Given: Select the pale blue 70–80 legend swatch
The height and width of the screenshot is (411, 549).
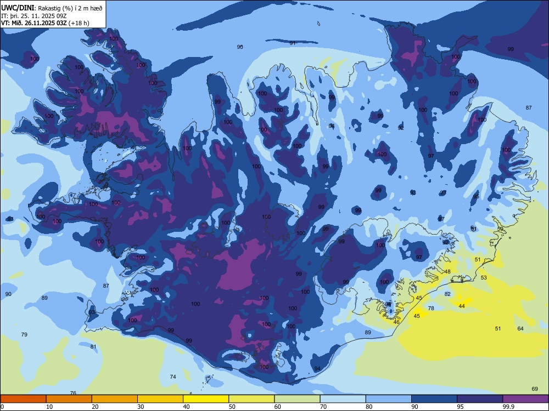Looking at the screenshot, I should coord(343,399).
